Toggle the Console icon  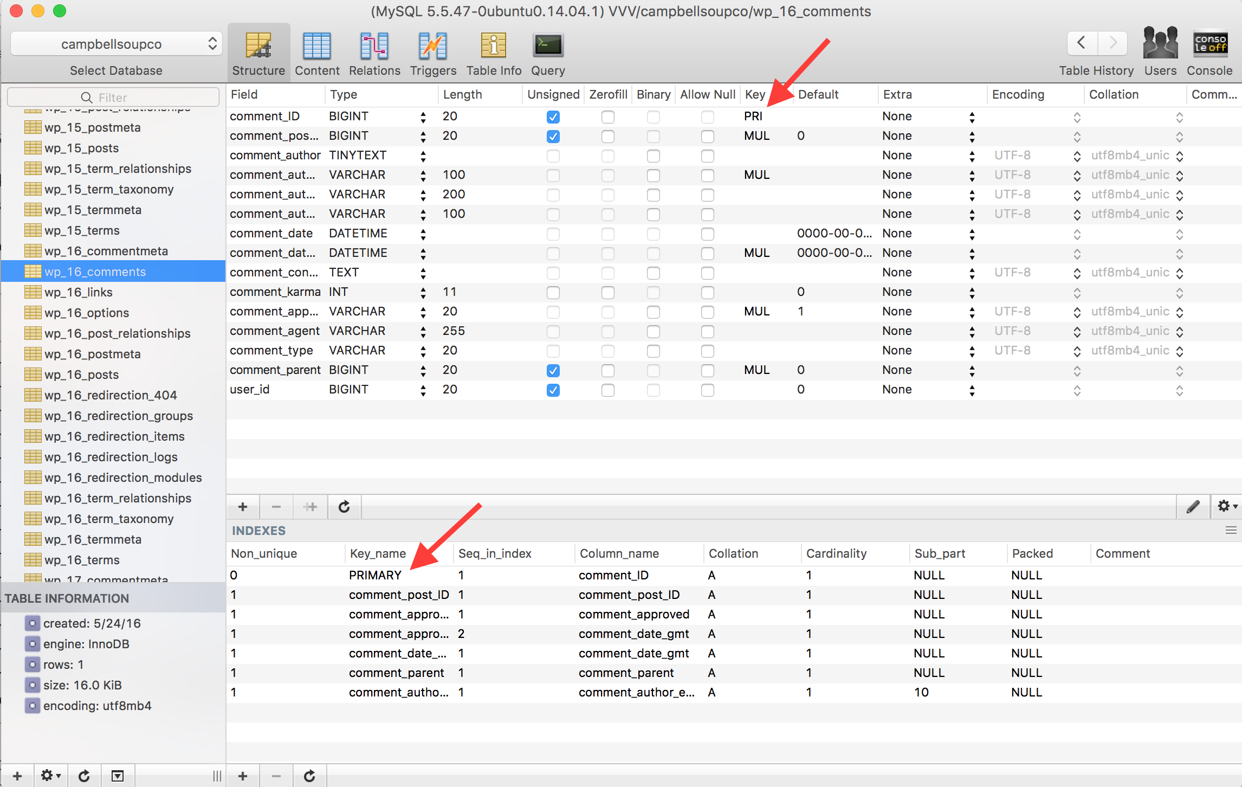pyautogui.click(x=1209, y=43)
